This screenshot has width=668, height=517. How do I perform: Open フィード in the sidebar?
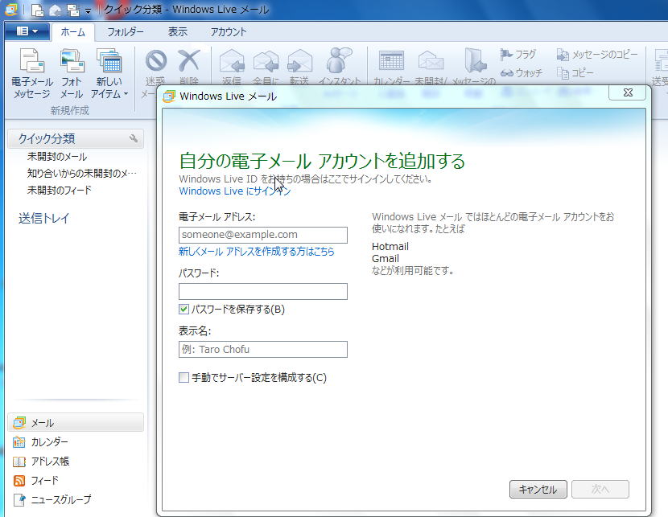click(x=36, y=480)
